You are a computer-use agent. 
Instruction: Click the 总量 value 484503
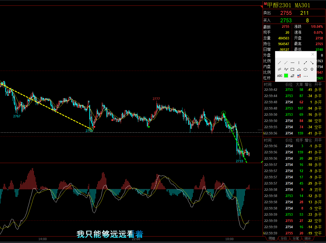click(283, 38)
